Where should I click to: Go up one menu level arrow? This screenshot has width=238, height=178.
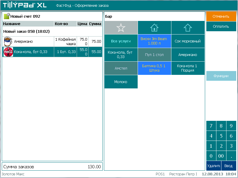[188, 27]
